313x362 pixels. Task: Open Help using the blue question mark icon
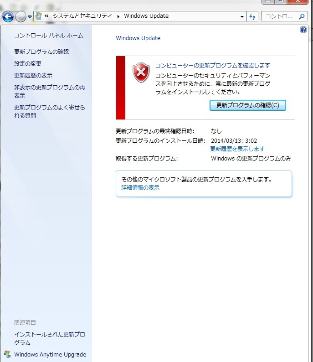(x=303, y=30)
